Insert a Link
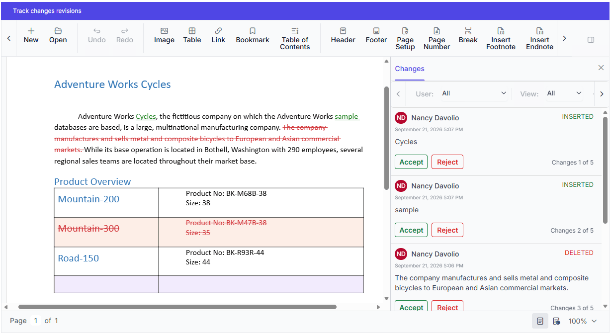The height and width of the screenshot is (335, 610). pyautogui.click(x=218, y=35)
